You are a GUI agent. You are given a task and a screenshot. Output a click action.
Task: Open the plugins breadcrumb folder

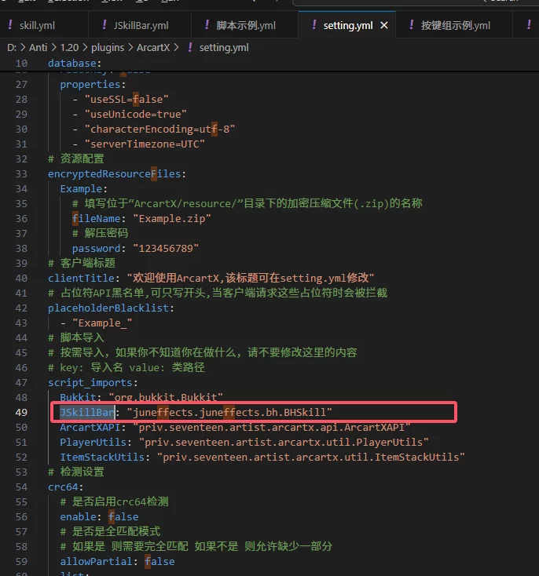[108, 47]
